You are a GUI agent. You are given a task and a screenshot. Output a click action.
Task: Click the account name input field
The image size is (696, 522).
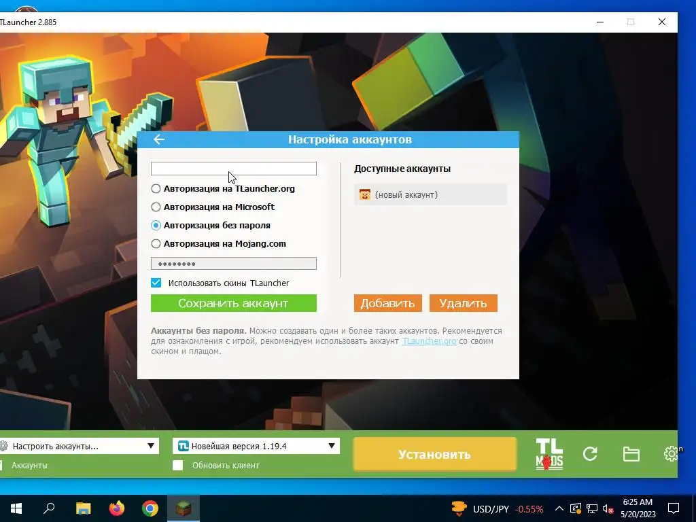coord(234,169)
